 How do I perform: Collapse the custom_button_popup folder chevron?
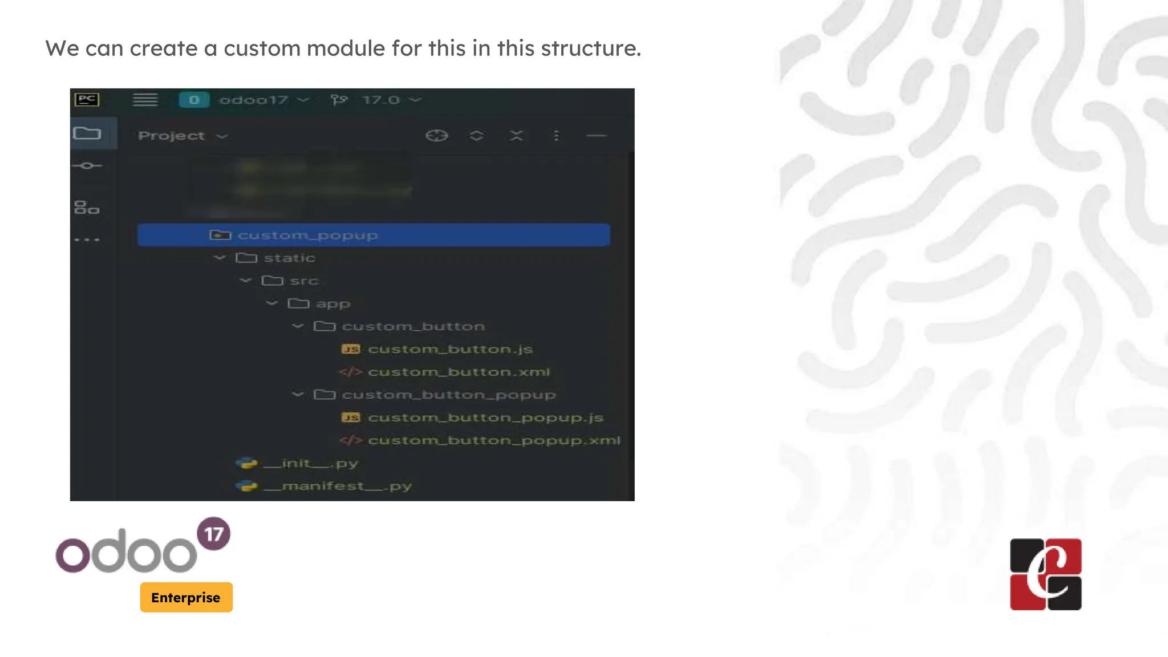298,395
